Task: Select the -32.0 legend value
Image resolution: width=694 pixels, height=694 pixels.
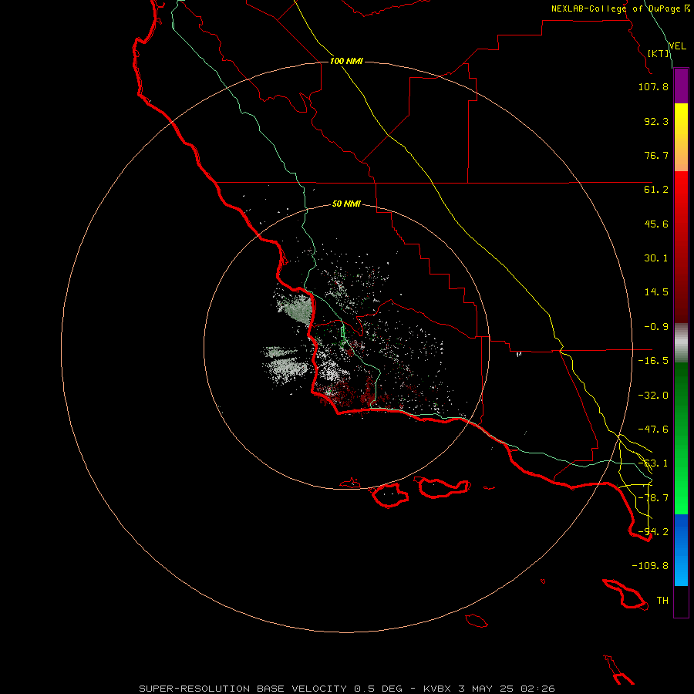Action: (x=653, y=396)
